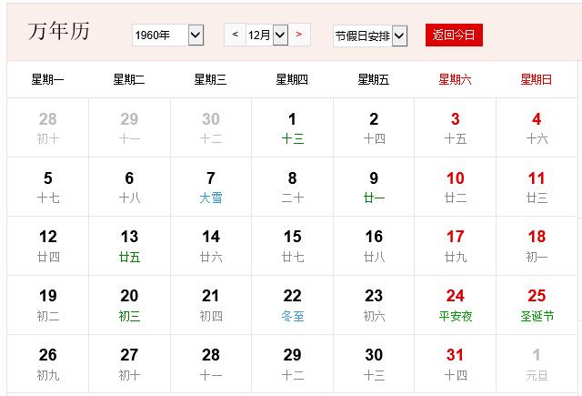The width and height of the screenshot is (582, 396).
Task: Select December 22 冬至
Action: point(293,305)
